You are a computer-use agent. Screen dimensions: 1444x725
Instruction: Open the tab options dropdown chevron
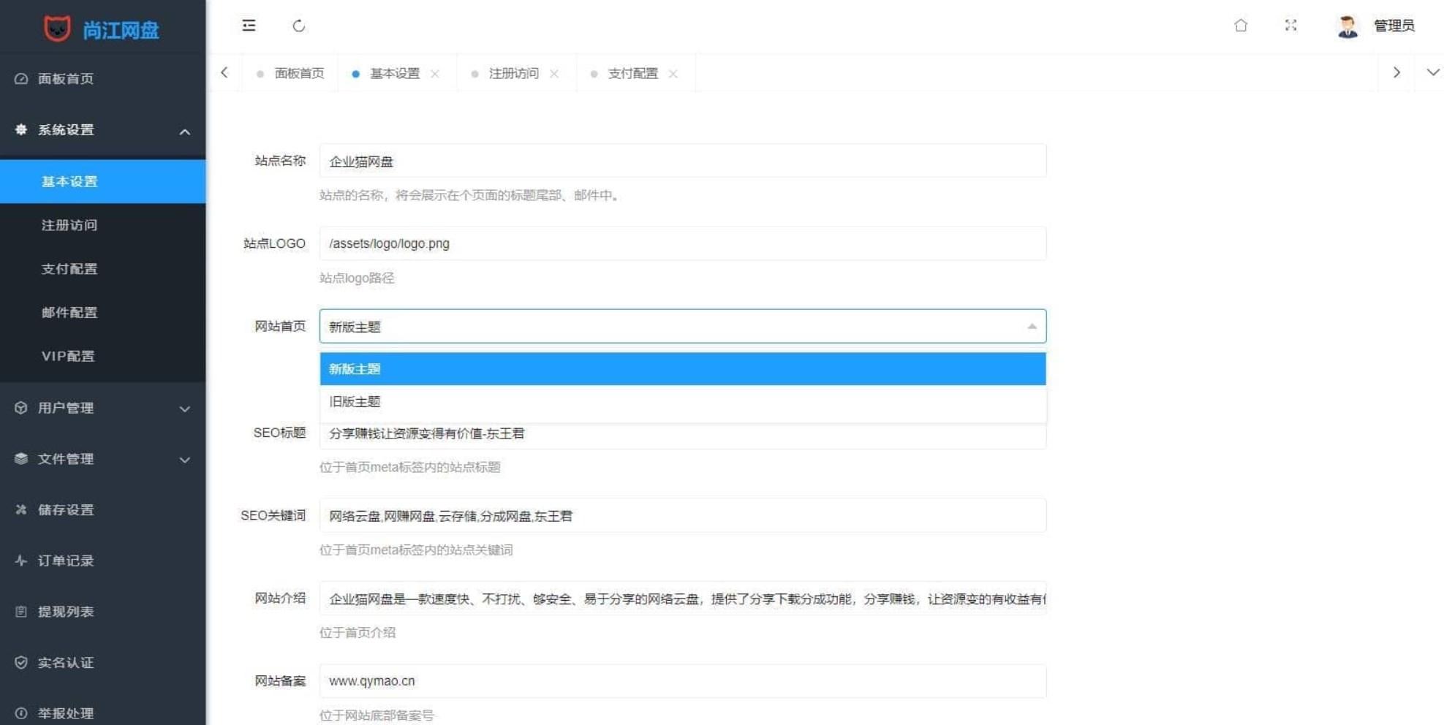pyautogui.click(x=1433, y=72)
